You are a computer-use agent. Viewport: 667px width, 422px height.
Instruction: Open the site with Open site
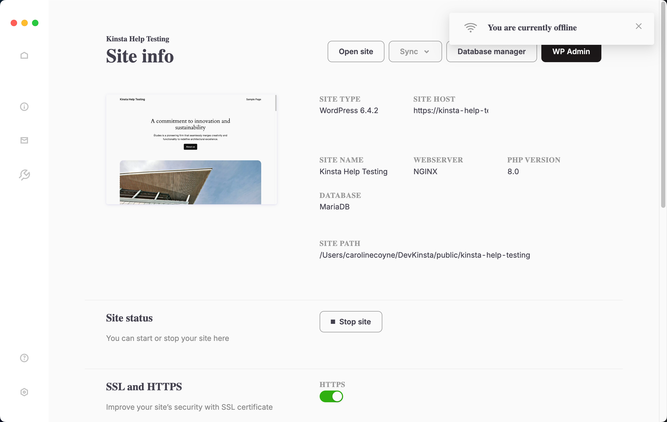[356, 51]
